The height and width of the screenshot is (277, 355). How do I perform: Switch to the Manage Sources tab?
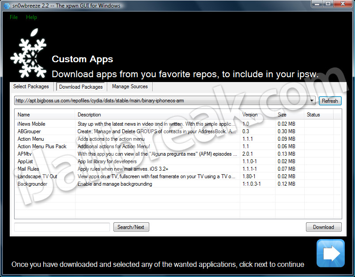tap(130, 86)
